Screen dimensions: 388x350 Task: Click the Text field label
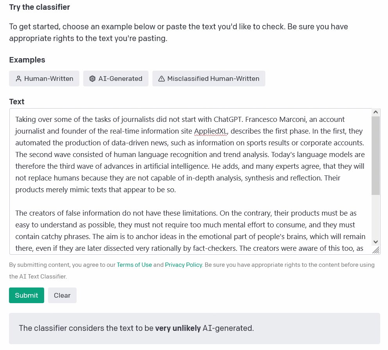[x=16, y=102]
